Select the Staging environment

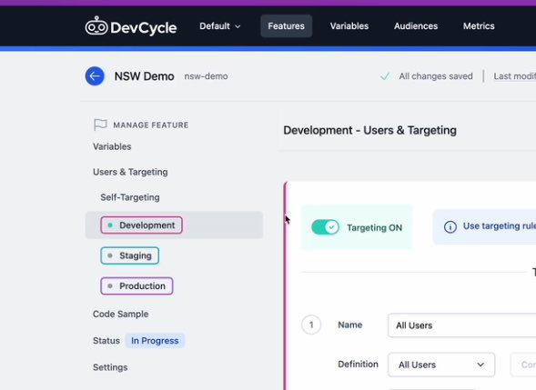[130, 255]
